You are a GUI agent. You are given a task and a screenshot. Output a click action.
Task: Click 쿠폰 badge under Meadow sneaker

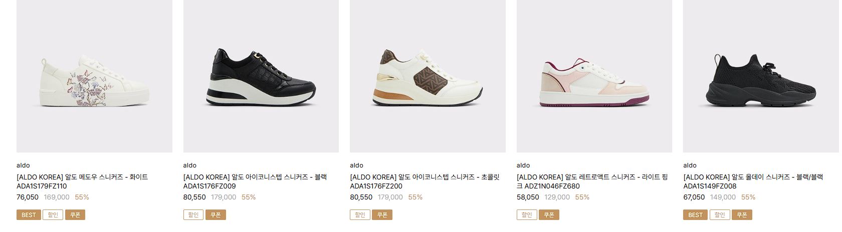tap(75, 215)
